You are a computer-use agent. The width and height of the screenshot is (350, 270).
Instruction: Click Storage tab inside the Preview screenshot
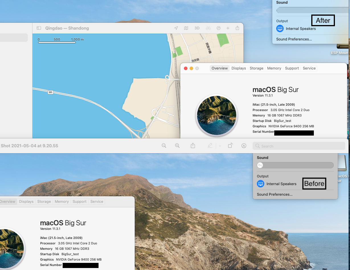tap(44, 202)
